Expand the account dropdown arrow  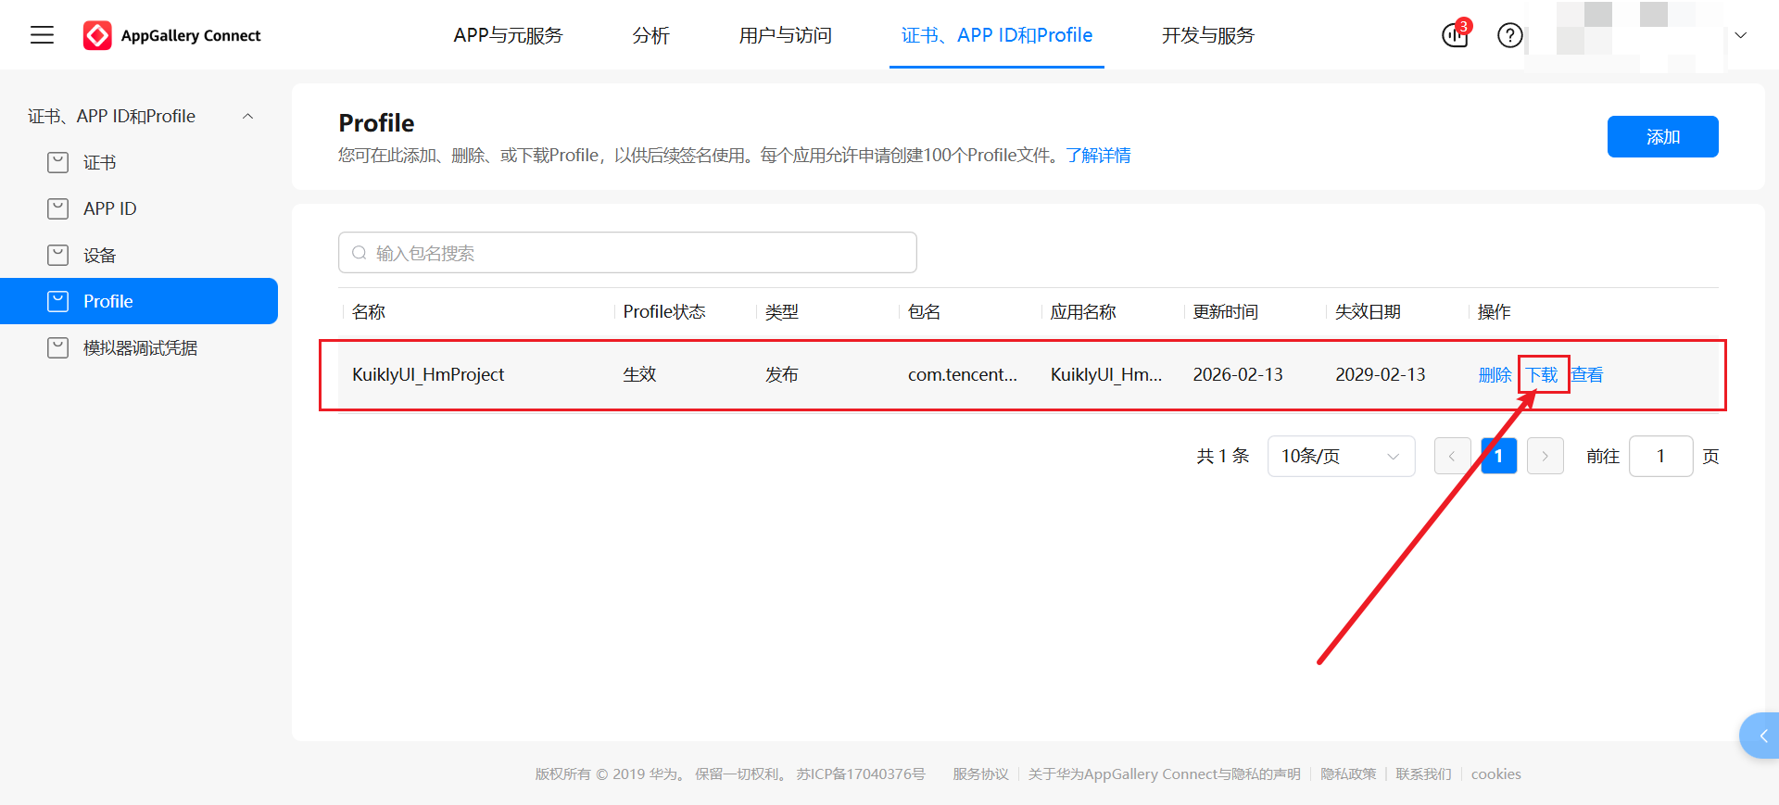coord(1741,35)
